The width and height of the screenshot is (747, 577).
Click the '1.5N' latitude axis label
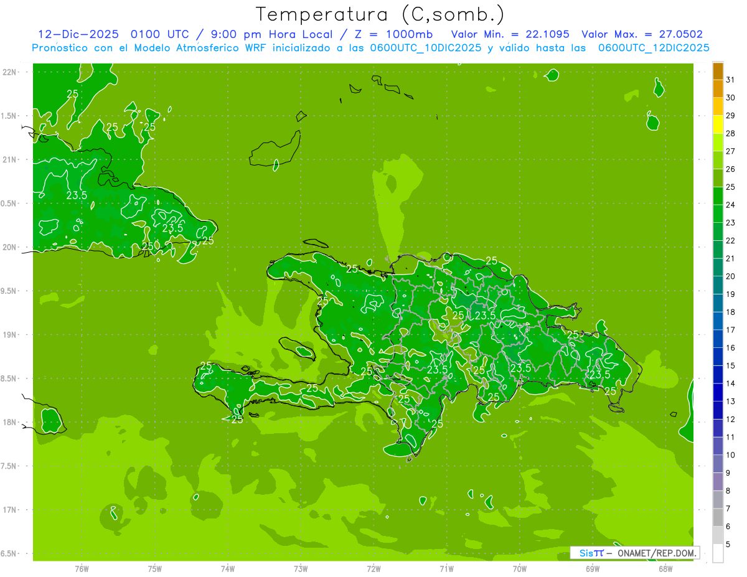9,116
